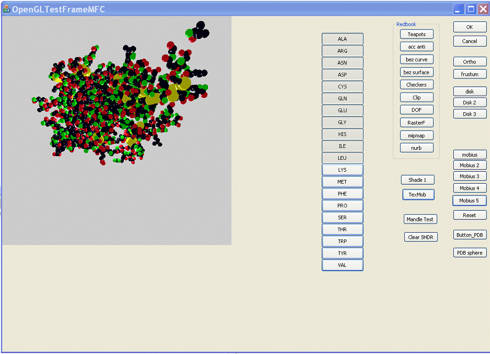Close the OpenGLTestFrameMFC window
This screenshot has width=490, height=354.
coord(483,9)
